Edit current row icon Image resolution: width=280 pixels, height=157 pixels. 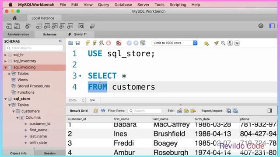point(179,111)
